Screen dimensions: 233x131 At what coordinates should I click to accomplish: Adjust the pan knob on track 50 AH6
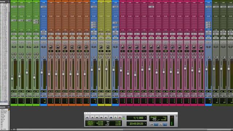tap(86, 47)
